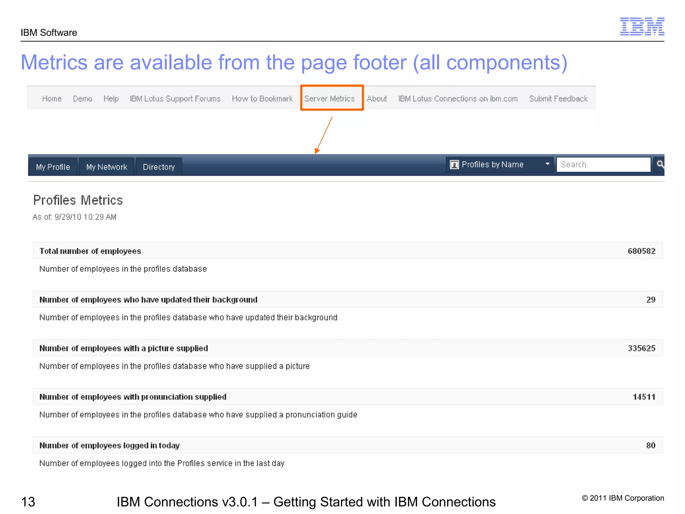This screenshot has width=685, height=514.
Task: Click 'Number of employees in the profiles database' description
Action: [x=123, y=269]
